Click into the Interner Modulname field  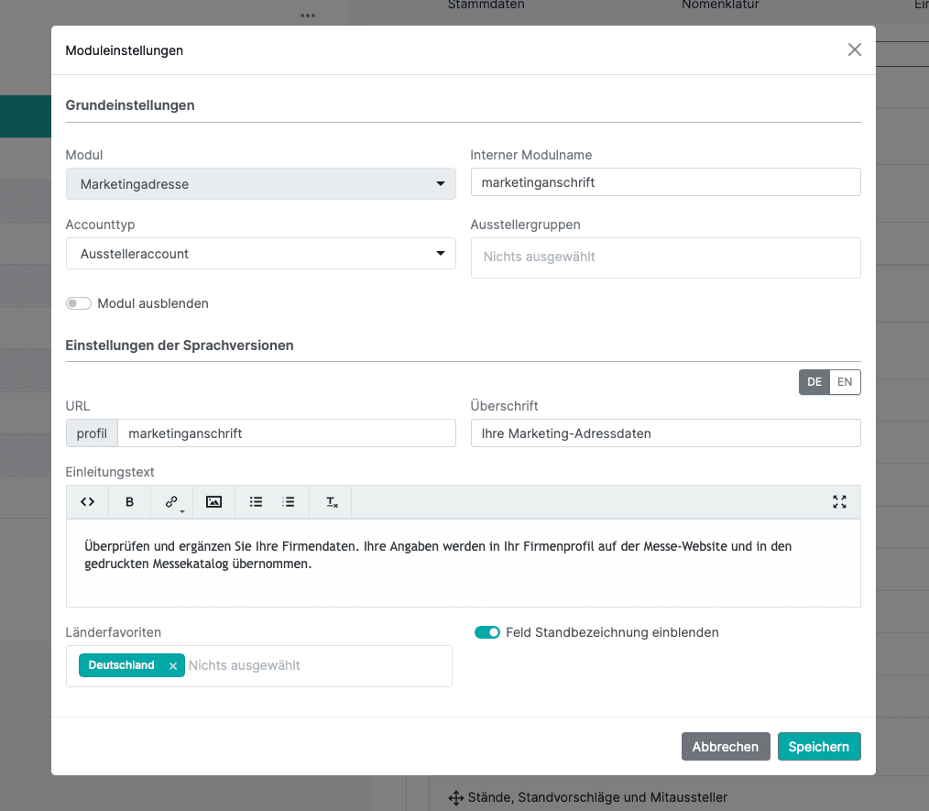coord(665,182)
